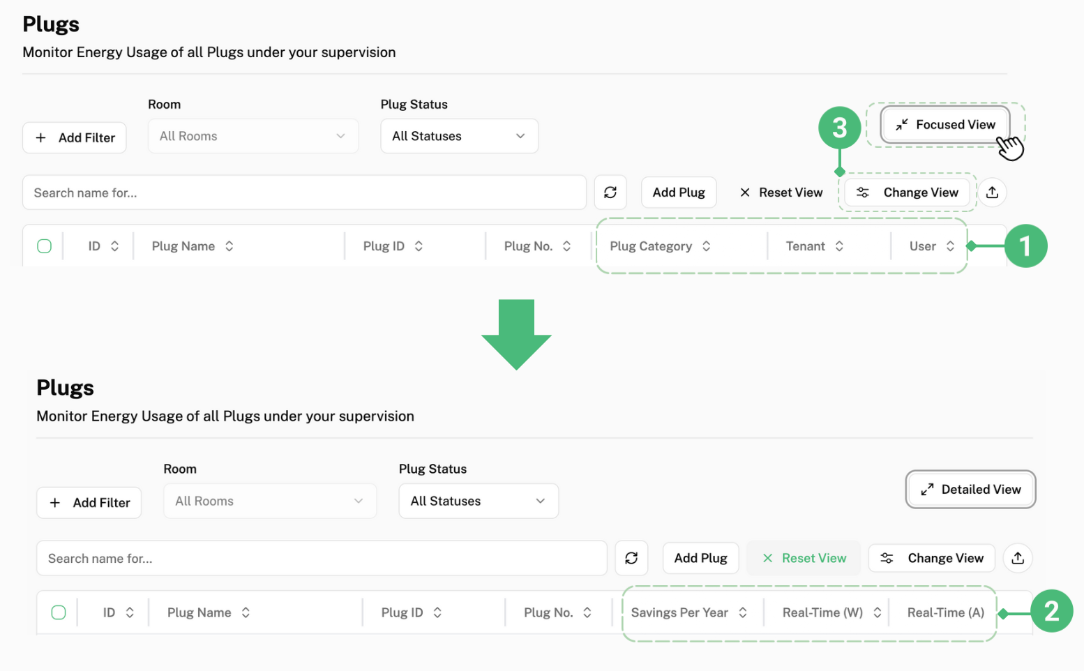Sort by Tenant column arrows

click(x=839, y=246)
